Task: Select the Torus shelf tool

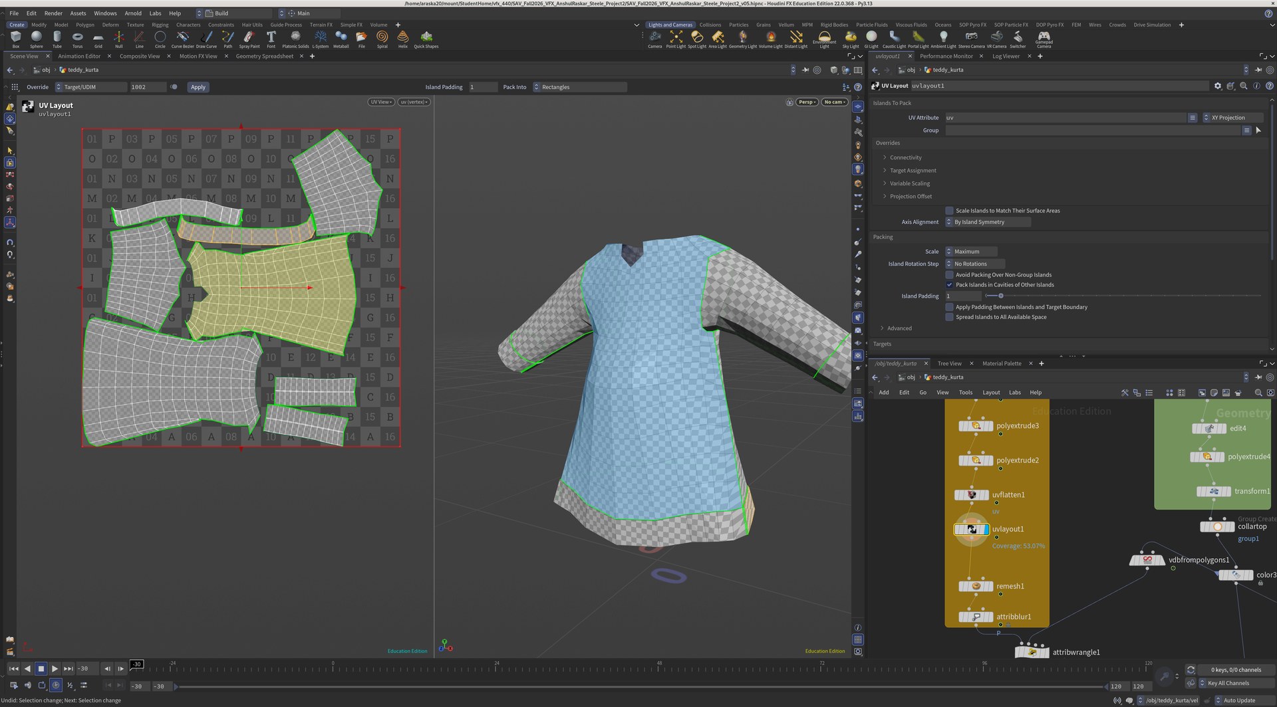Action: 78,39
